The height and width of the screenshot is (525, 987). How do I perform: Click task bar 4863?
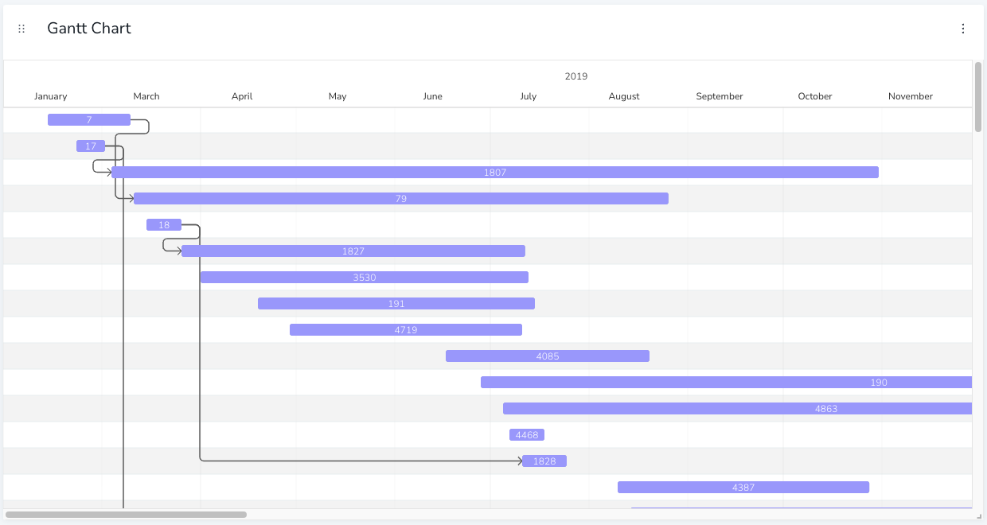[736, 408]
